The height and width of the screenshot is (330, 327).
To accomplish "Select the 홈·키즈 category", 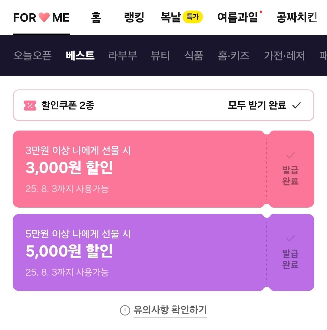I will 234,56.
